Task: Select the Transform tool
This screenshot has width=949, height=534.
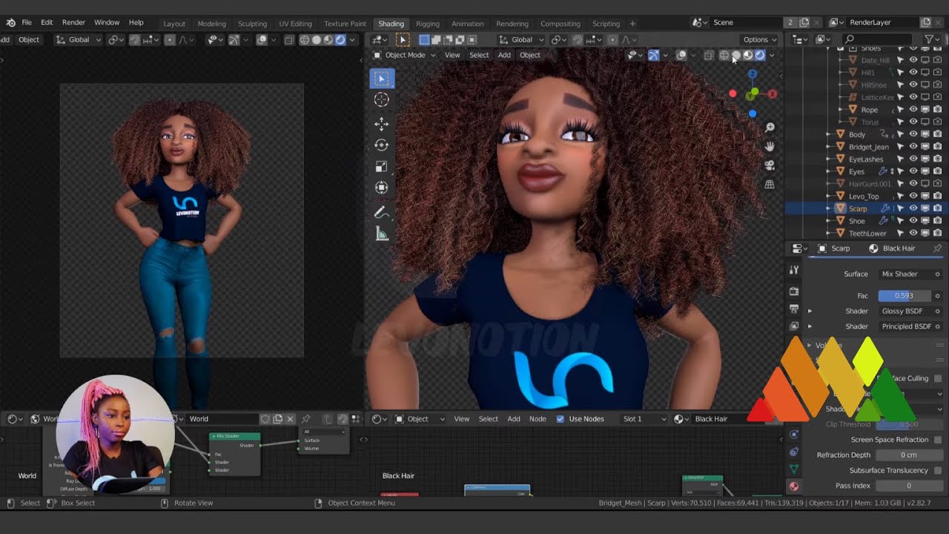Action: pyautogui.click(x=382, y=188)
